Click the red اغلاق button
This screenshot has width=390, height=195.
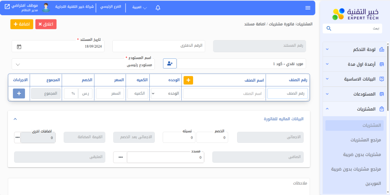pos(46,24)
